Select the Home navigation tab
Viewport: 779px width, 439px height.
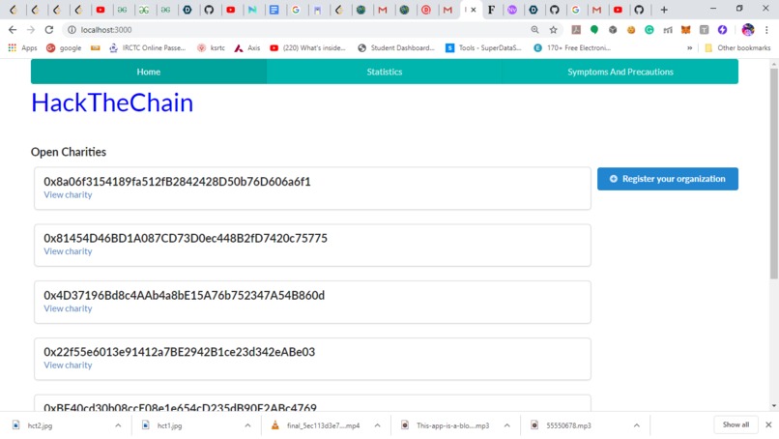(149, 72)
